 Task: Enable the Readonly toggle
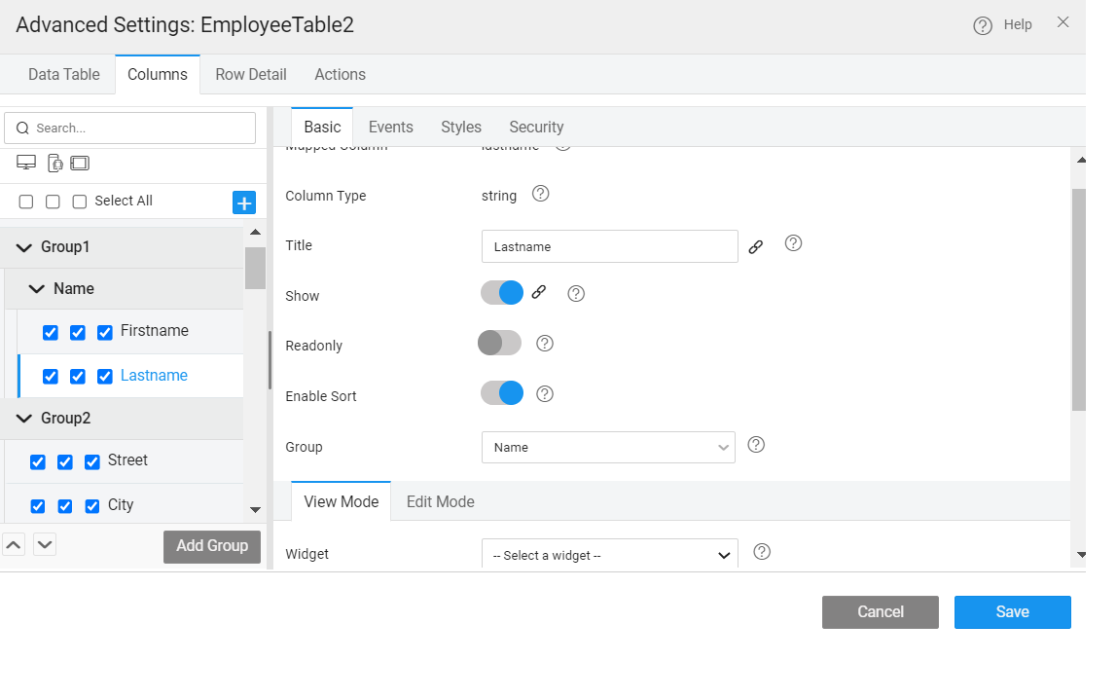click(500, 343)
